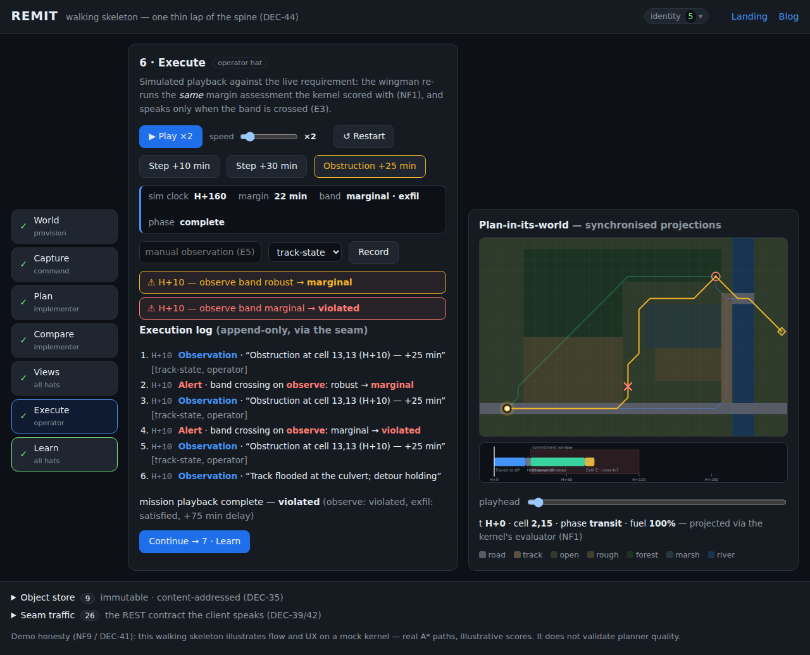
Task: Click the yellow start point marker on map
Action: point(507,408)
